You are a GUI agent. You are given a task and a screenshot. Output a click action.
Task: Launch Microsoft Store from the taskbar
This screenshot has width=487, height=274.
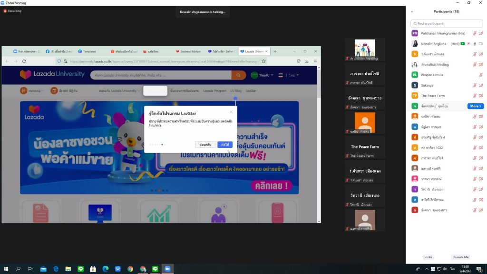point(93,269)
